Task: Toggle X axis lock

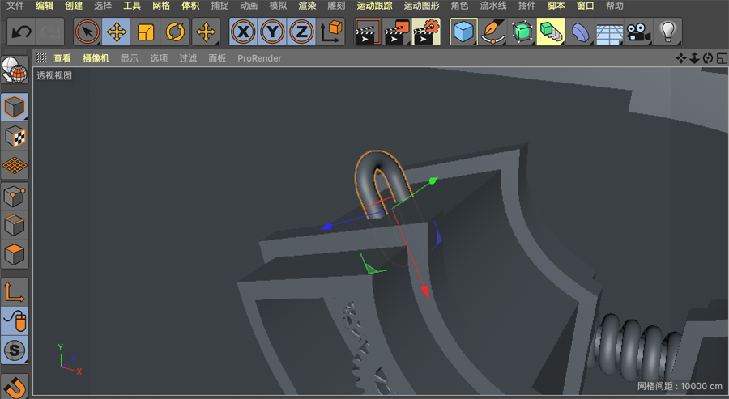Action: click(243, 32)
